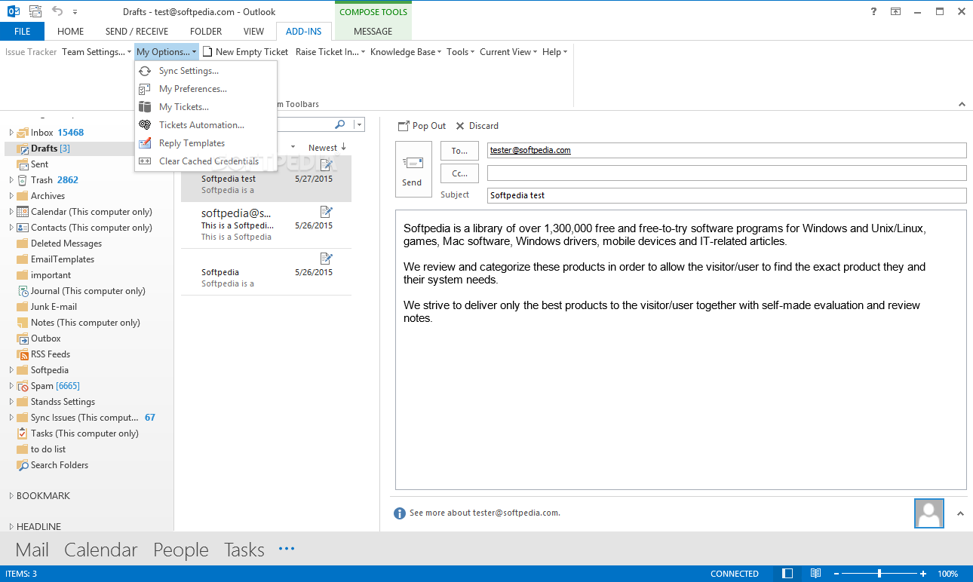Click the Calendar folder icon

(23, 212)
